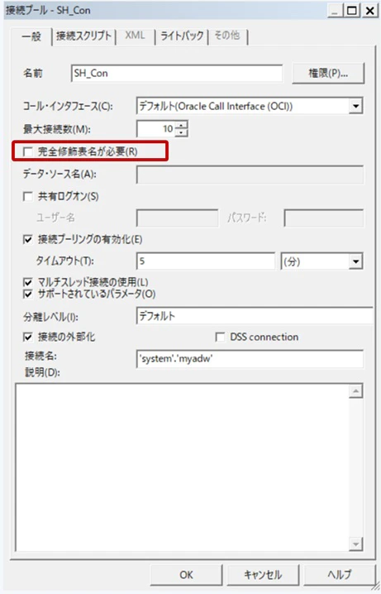
Task: Minimize the 接続プール dialog
Action: [336, 11]
